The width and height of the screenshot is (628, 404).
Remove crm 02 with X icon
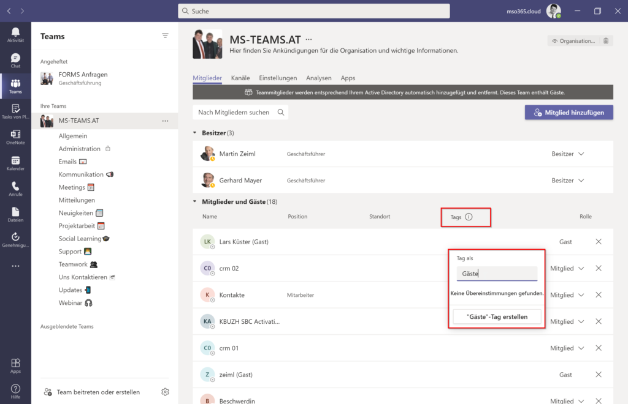(599, 268)
